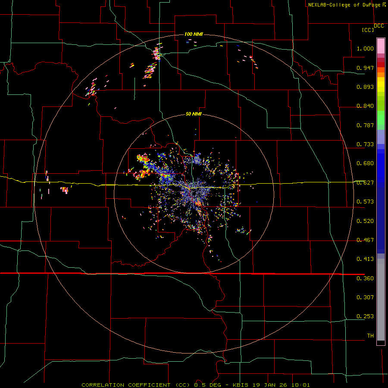This screenshot has height=388, width=388.
Task: Select the 0.947 scale value
Action: click(365, 68)
